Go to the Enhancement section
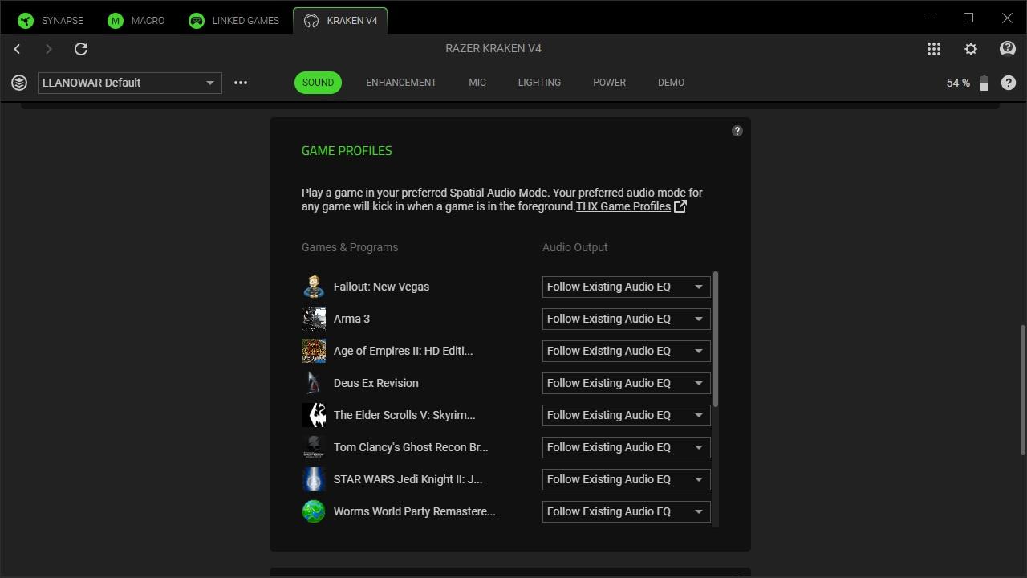The width and height of the screenshot is (1027, 578). click(x=401, y=83)
